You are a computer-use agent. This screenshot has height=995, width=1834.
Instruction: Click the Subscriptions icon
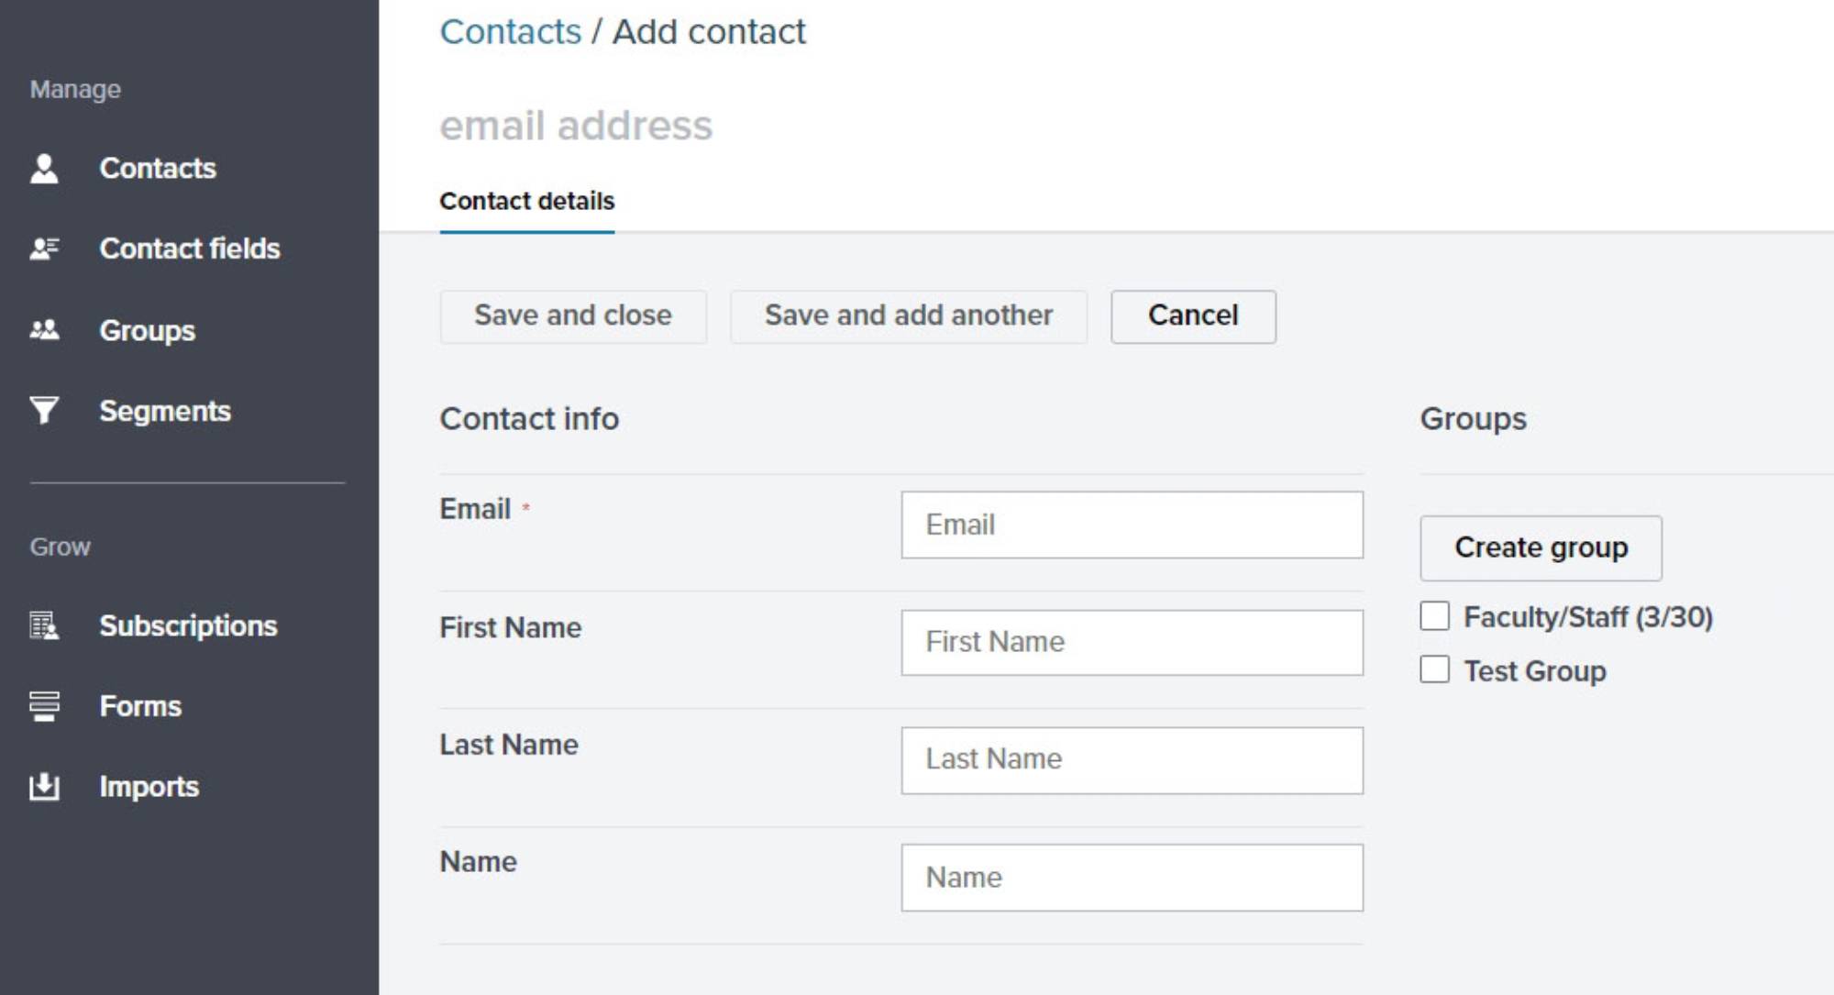pos(44,625)
